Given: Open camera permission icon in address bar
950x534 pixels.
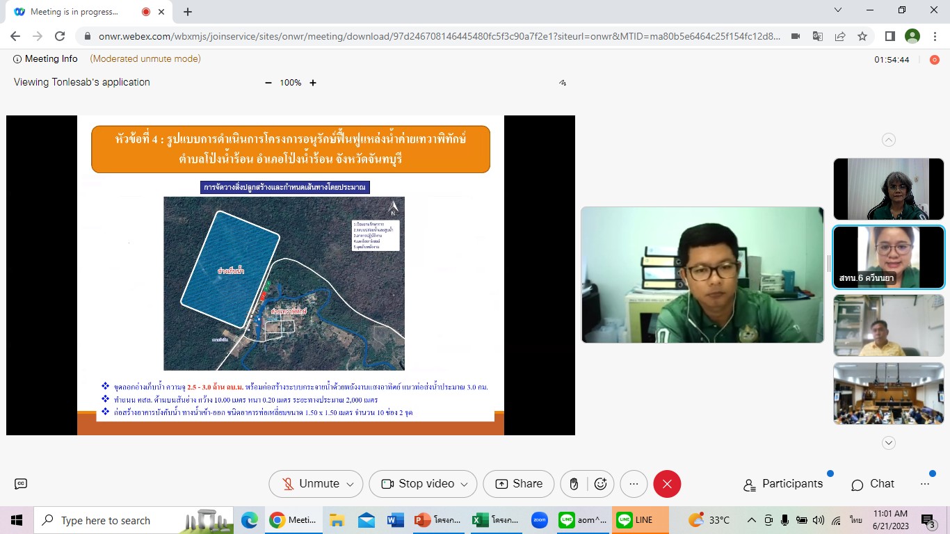Looking at the screenshot, I should pos(796,36).
